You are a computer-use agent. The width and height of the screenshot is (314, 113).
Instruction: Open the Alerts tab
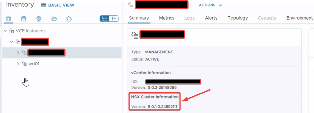(x=211, y=18)
